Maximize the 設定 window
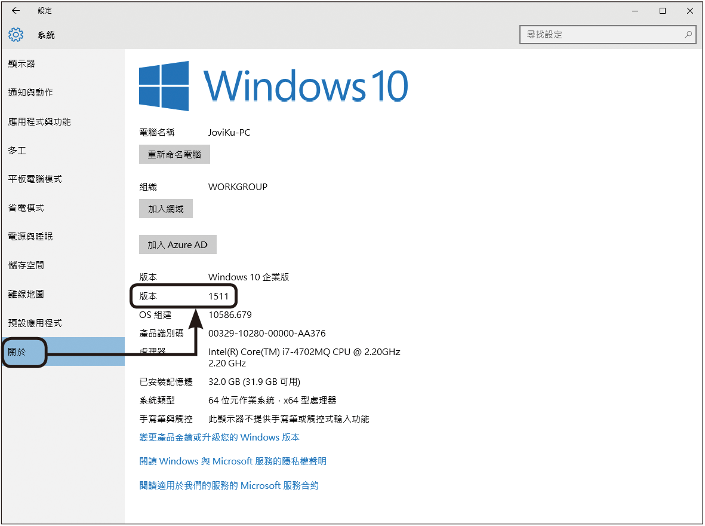The image size is (705, 526). pyautogui.click(x=663, y=11)
